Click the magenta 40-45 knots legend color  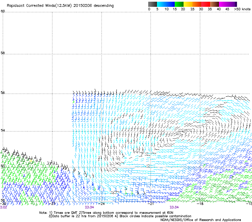[x=223, y=4]
